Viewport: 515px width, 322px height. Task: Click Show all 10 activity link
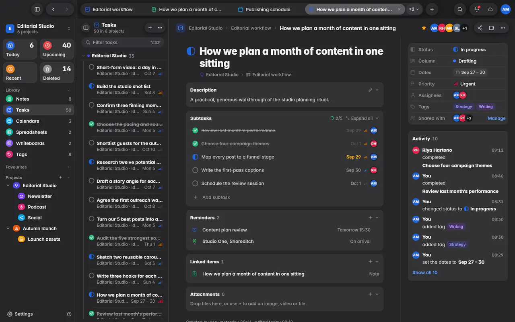(x=425, y=272)
